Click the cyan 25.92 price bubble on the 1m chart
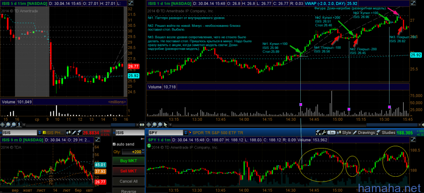 click(x=416, y=55)
